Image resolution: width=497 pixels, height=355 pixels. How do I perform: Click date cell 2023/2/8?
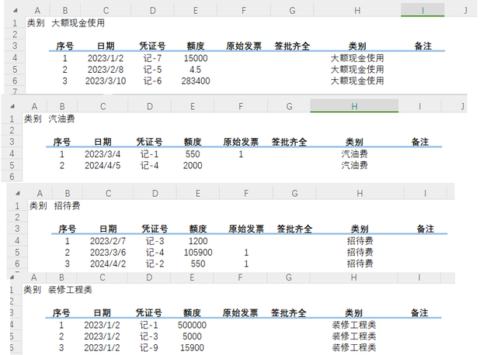tap(106, 70)
